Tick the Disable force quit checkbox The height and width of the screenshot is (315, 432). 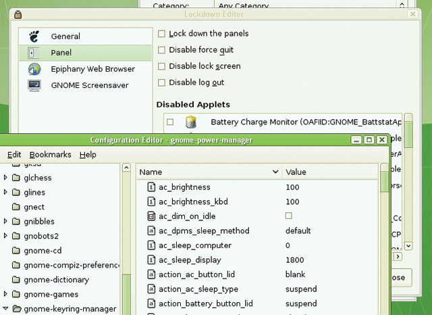click(161, 50)
